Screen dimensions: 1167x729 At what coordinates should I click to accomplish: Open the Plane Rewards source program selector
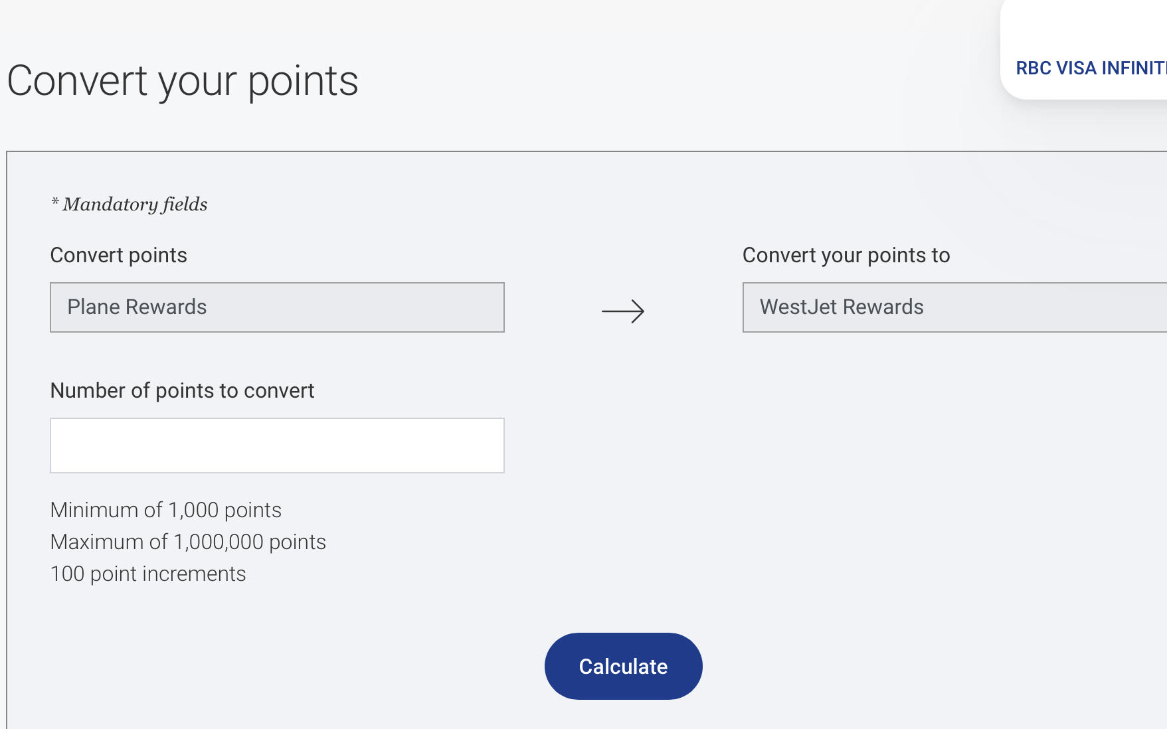[276, 307]
